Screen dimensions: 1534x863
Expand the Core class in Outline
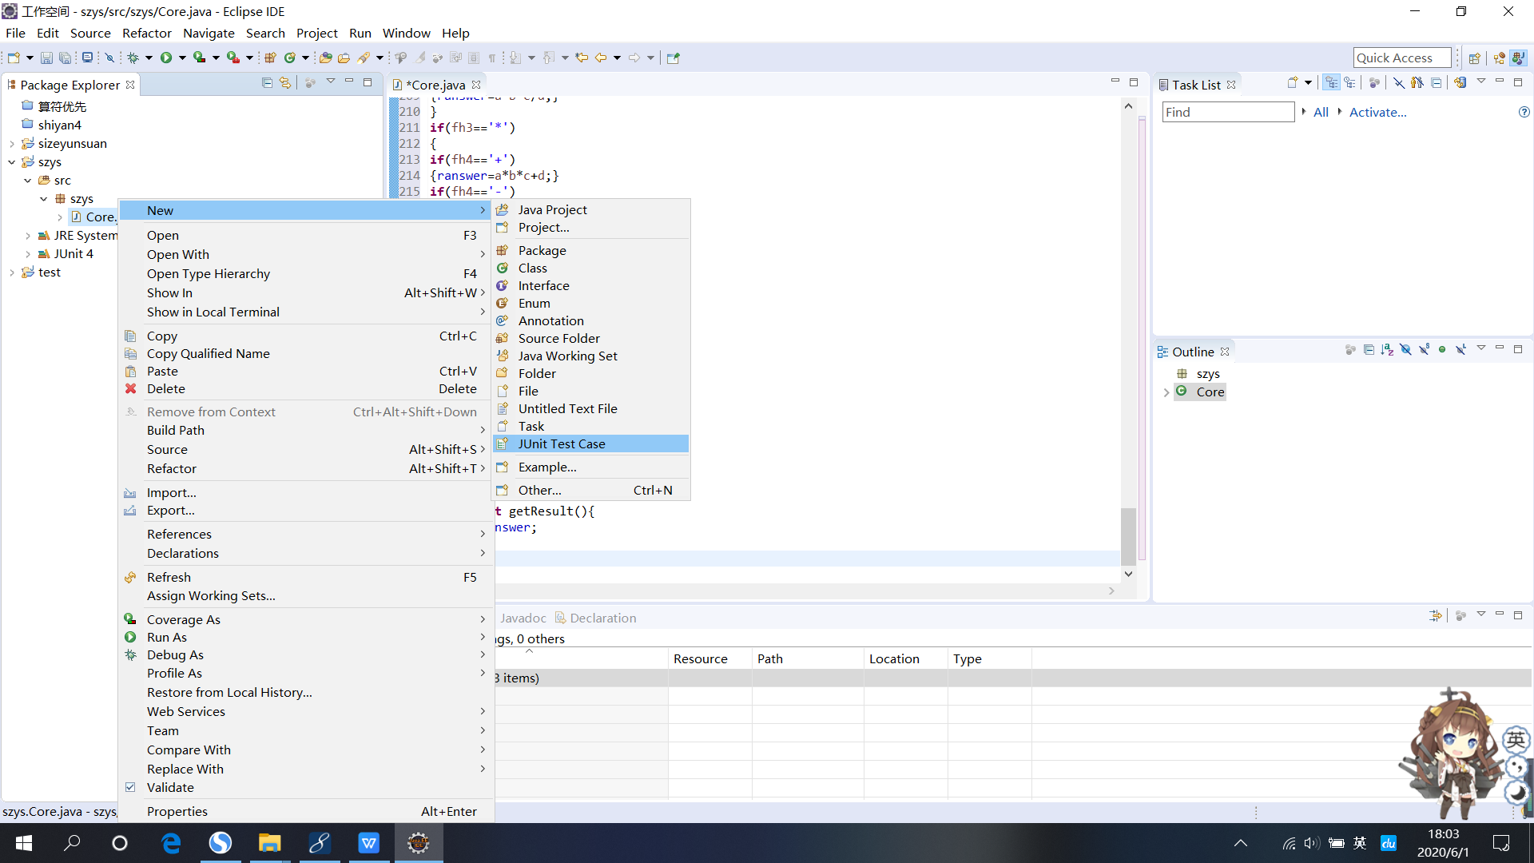[1166, 392]
